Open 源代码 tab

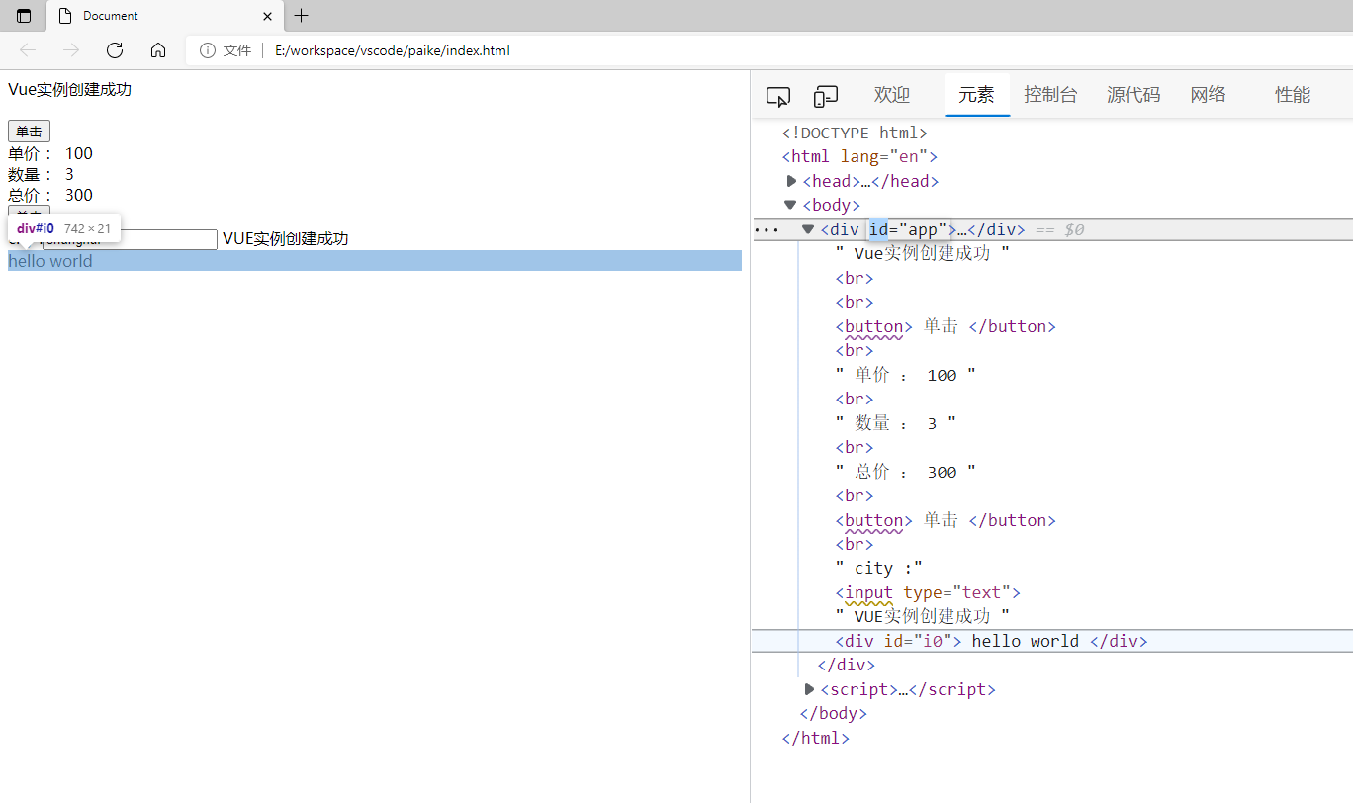tap(1133, 95)
